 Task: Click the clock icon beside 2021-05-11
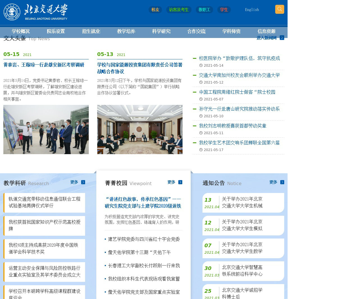[x=201, y=133]
